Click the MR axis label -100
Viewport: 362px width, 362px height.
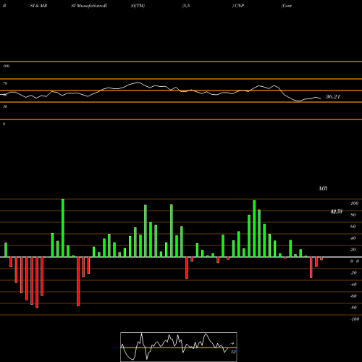(355, 319)
